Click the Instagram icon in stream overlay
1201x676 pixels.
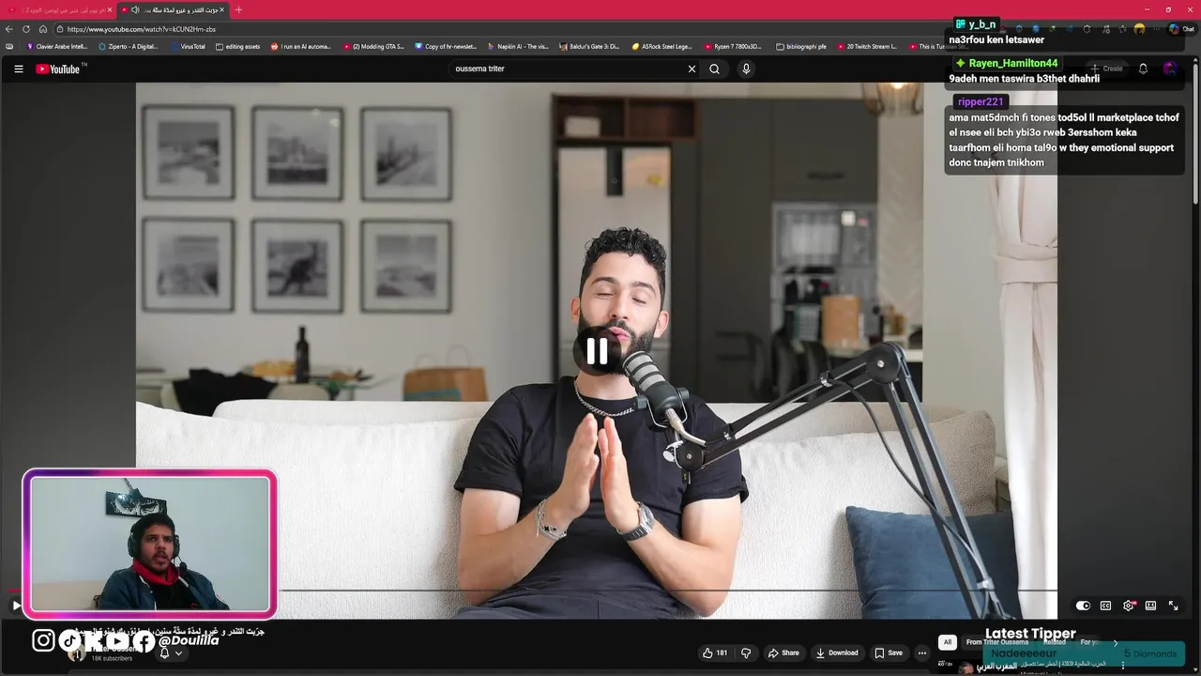pyautogui.click(x=43, y=640)
